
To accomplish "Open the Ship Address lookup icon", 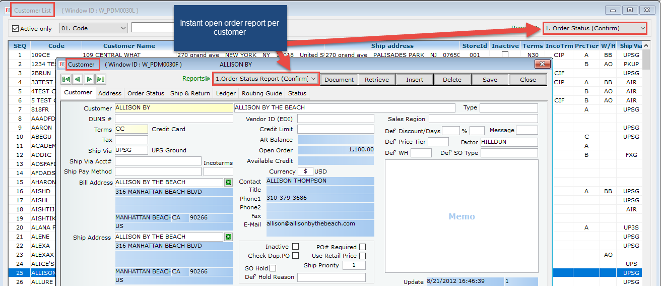I will click(228, 237).
